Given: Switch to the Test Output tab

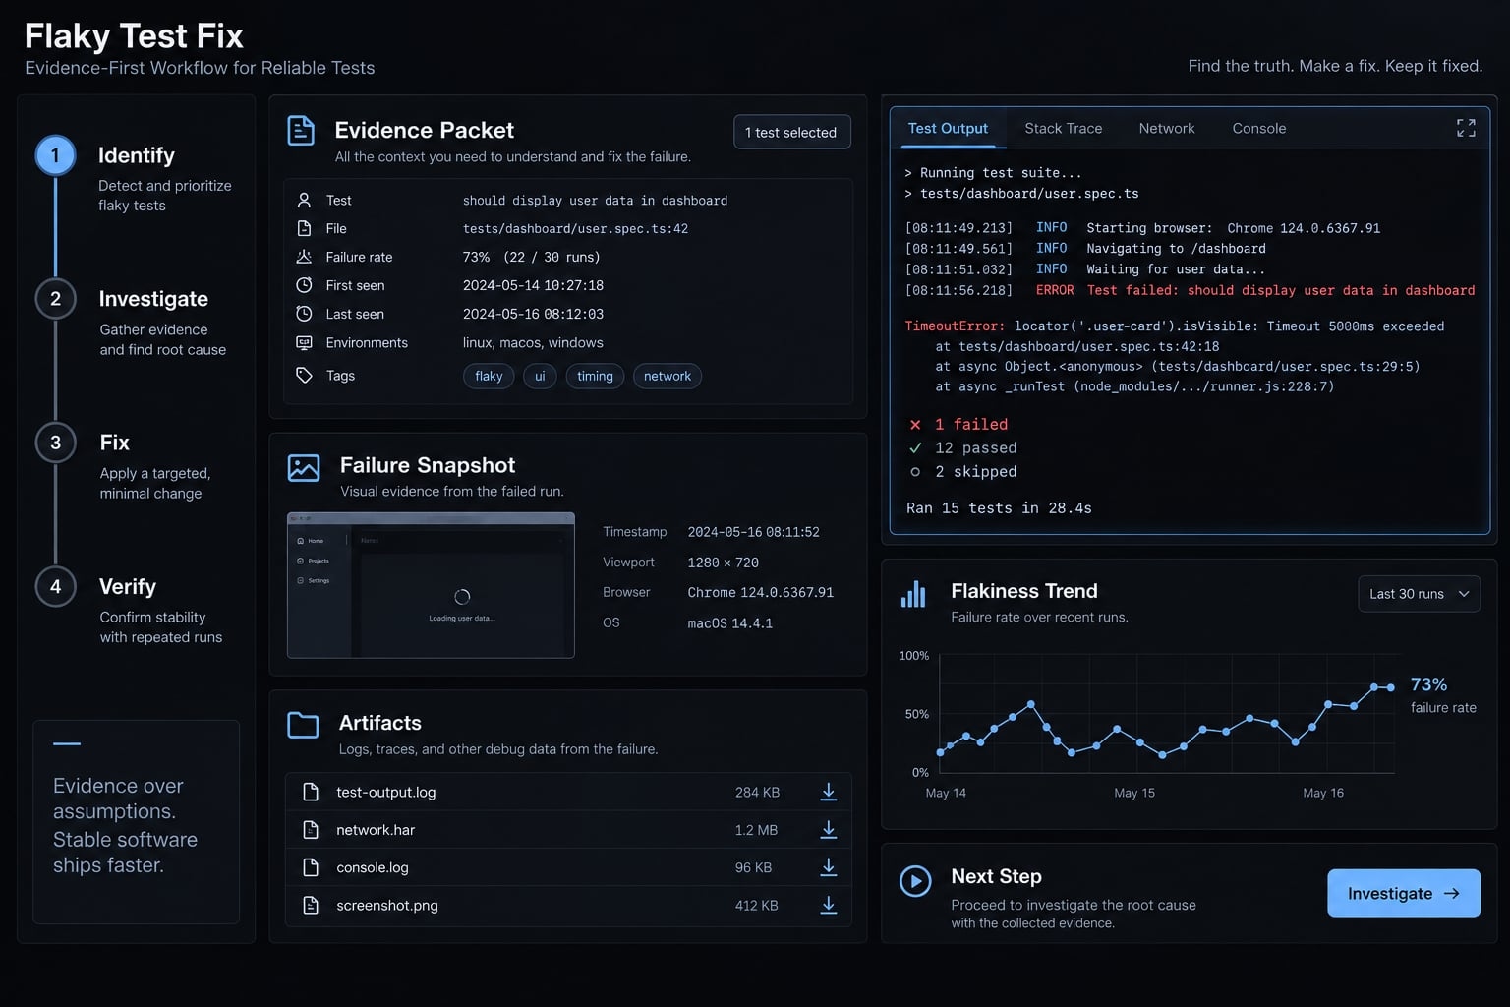Looking at the screenshot, I should point(948,129).
